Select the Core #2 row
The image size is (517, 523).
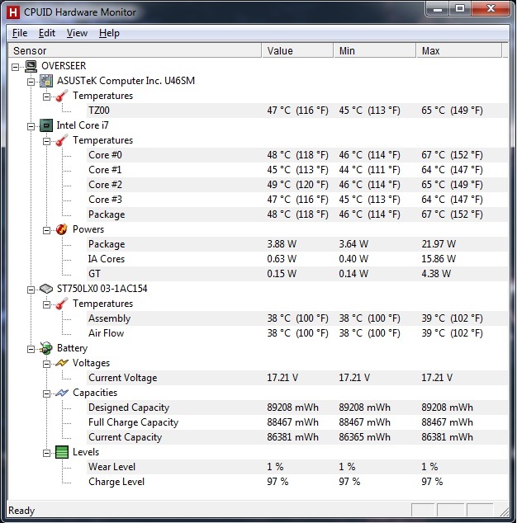[297, 185]
